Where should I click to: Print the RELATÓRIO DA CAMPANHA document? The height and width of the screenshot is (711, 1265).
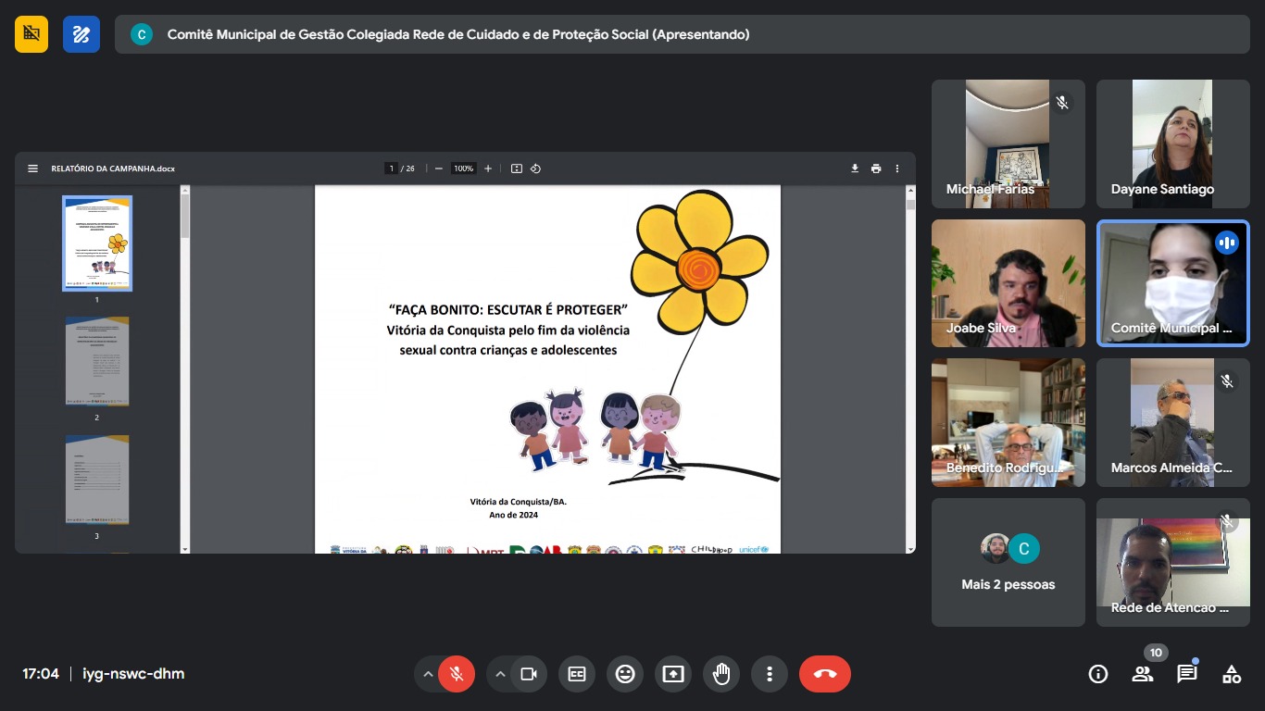coord(876,168)
